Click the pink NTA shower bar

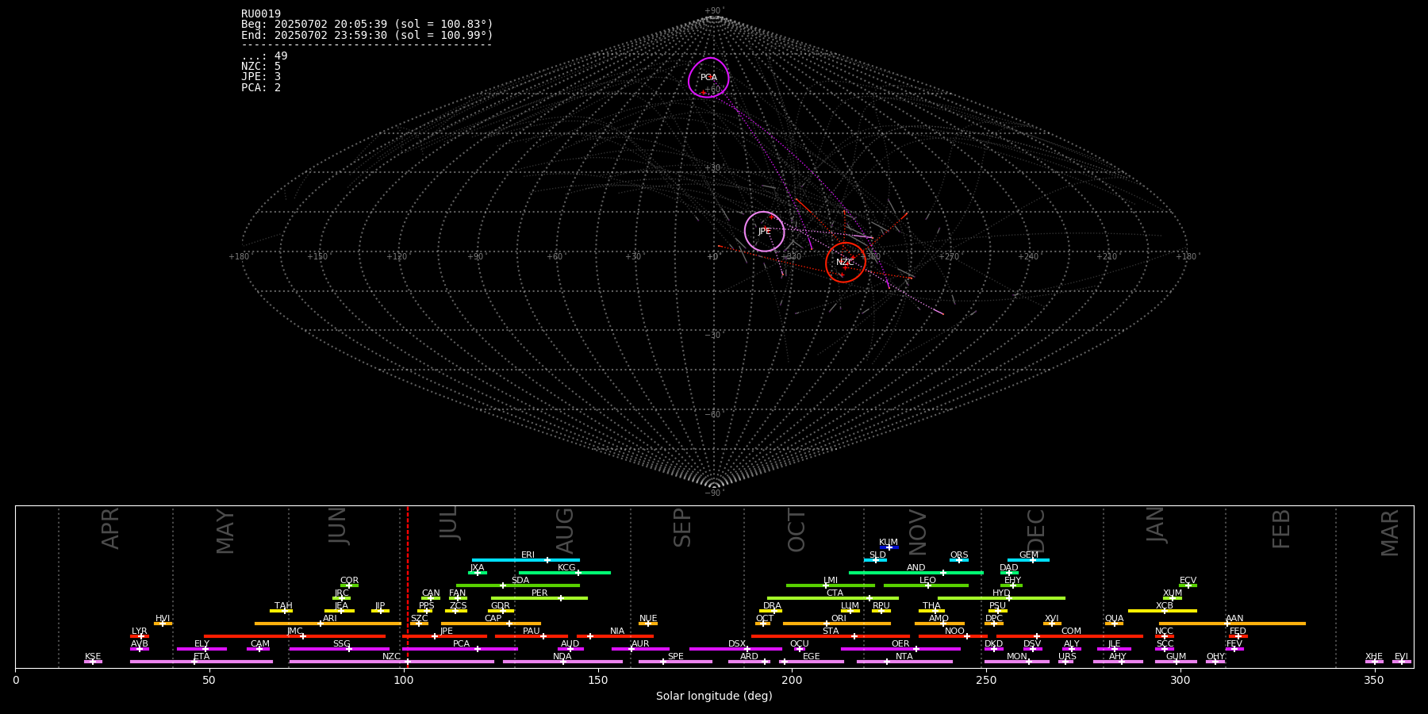coord(904,662)
